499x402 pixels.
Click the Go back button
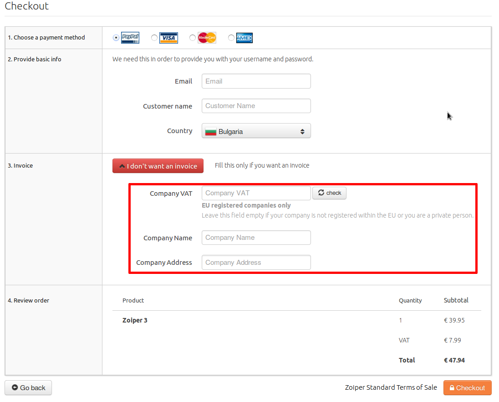point(28,387)
